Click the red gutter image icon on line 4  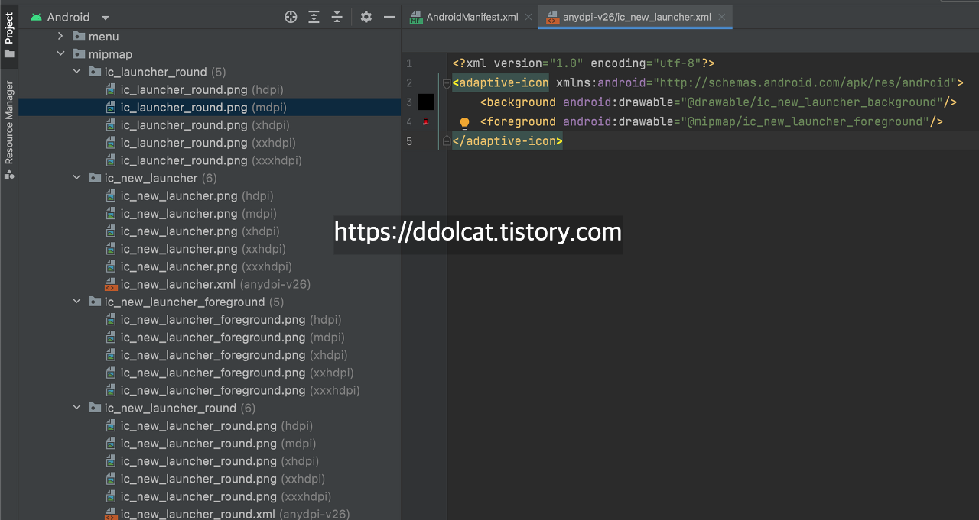pyautogui.click(x=426, y=122)
